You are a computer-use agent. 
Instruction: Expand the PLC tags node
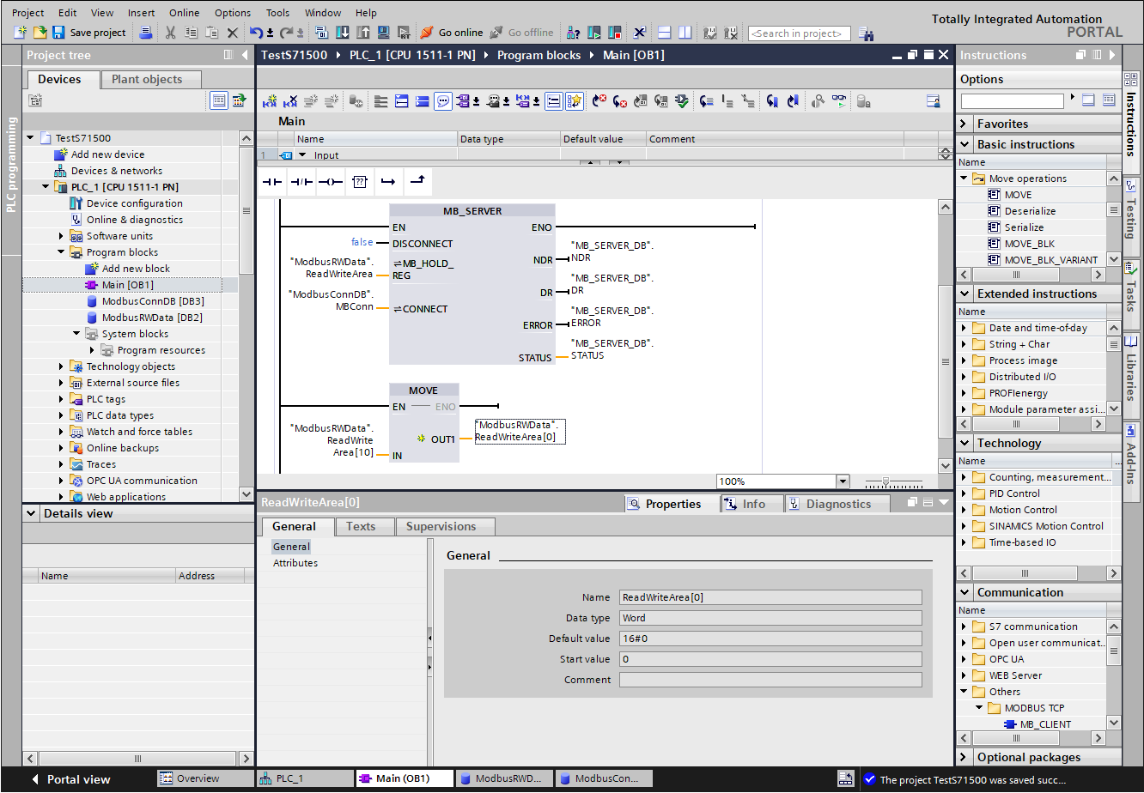pyautogui.click(x=61, y=399)
